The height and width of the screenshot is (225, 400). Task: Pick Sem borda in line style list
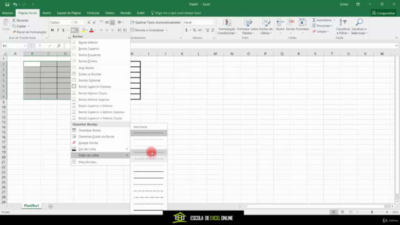point(149,127)
